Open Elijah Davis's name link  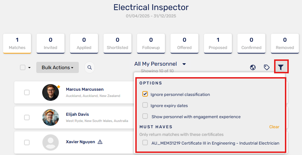click(77, 114)
